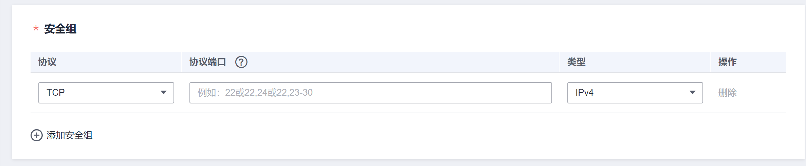Click the help icon beside 协议端口
Screen dimensions: 806x166
point(241,62)
